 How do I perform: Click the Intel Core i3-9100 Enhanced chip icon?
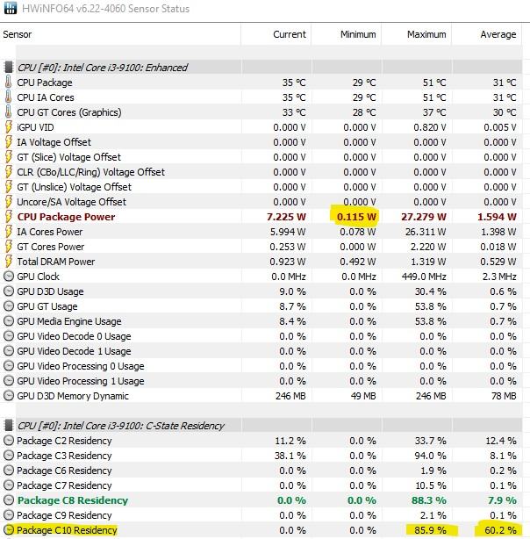[8, 68]
